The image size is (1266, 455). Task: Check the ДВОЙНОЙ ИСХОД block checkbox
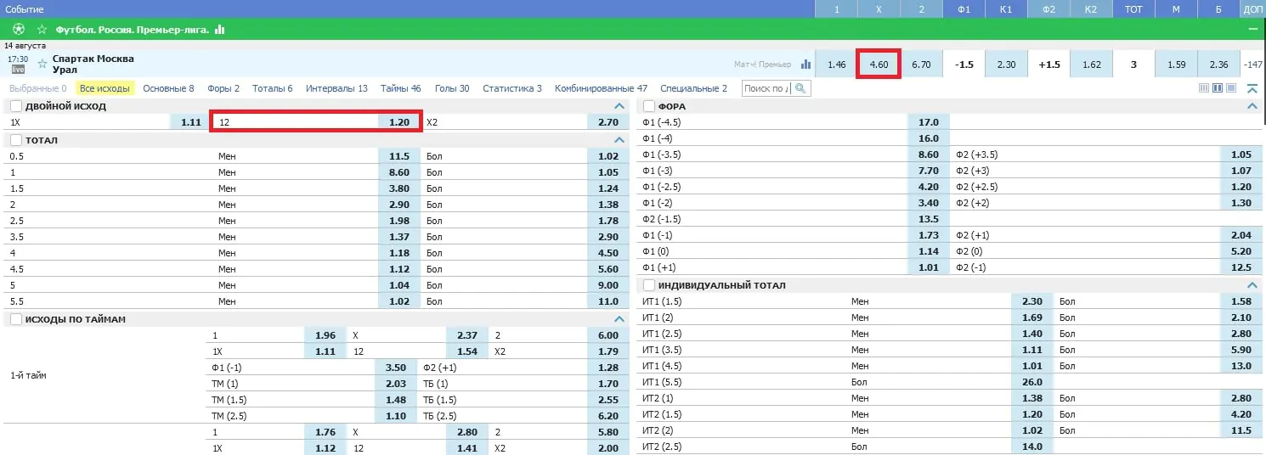coord(16,106)
